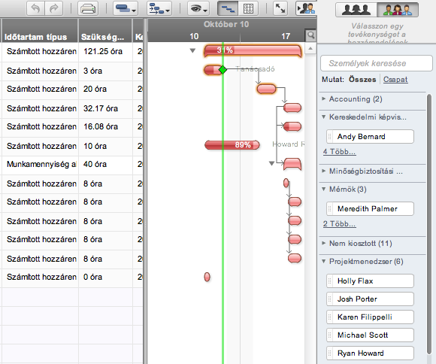This screenshot has width=436, height=364.
Task: Click the green milestone diamond
Action: [x=223, y=70]
